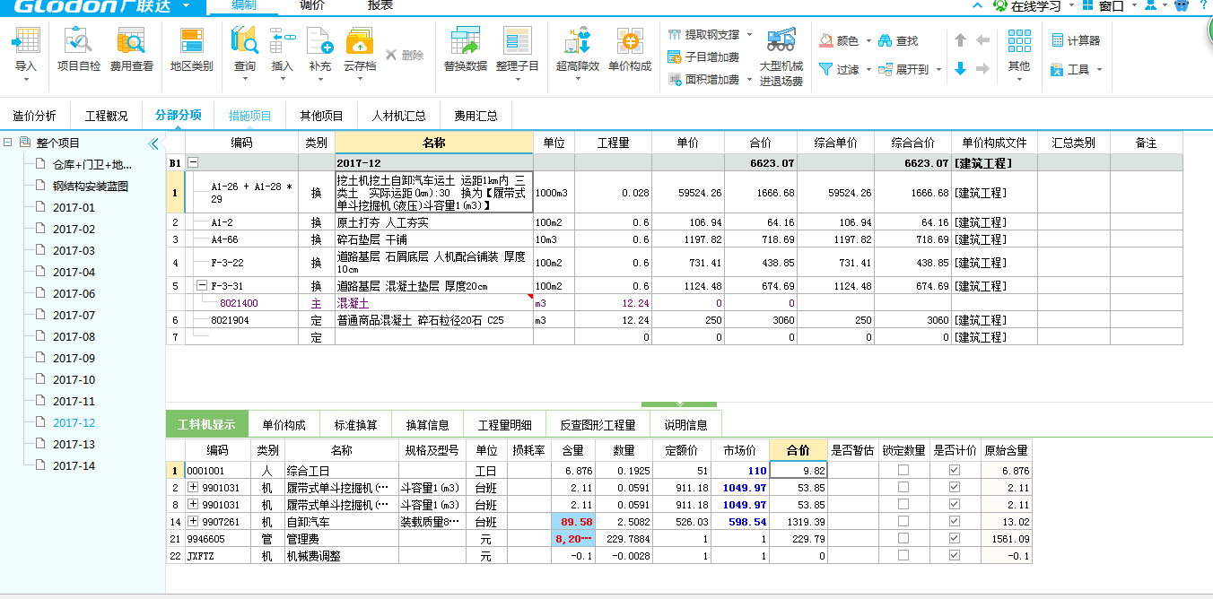
Task: Open 费用查看 cost viewer
Action: [x=131, y=50]
